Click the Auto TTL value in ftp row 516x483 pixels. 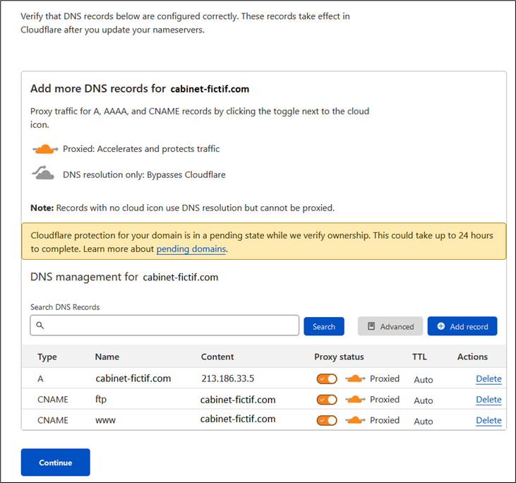pos(424,400)
